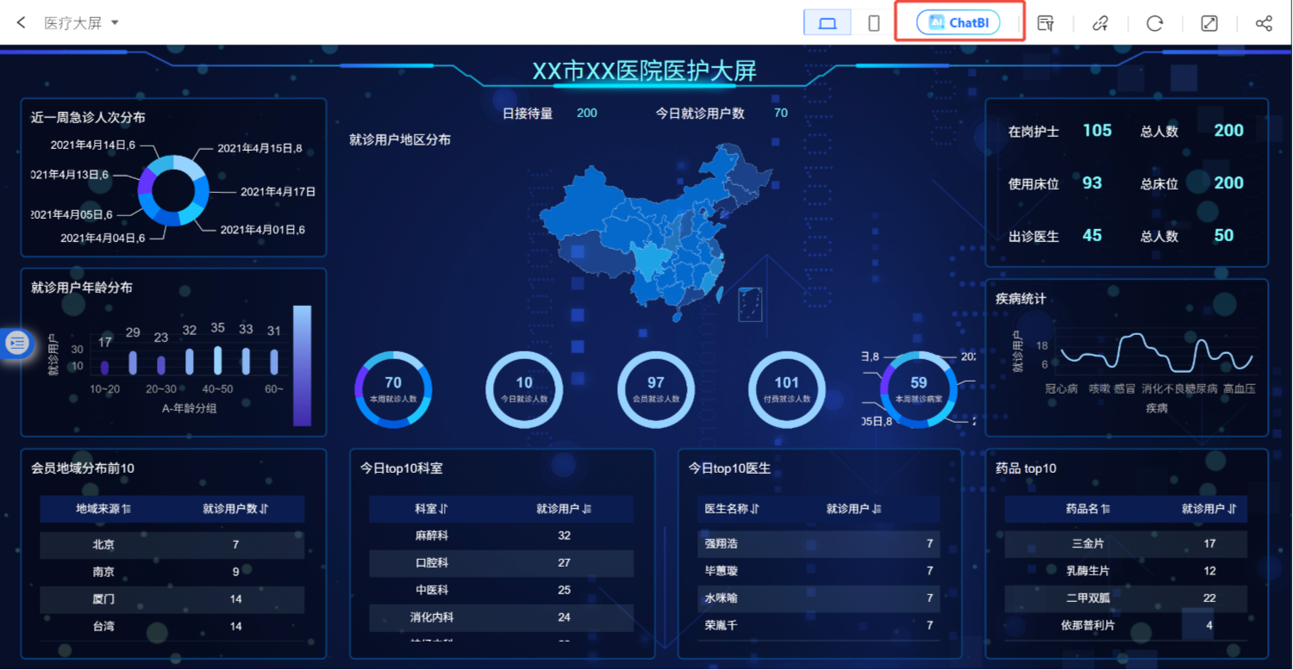1293x670 pixels.
Task: Click the 10~20 age group bar
Action: point(105,368)
